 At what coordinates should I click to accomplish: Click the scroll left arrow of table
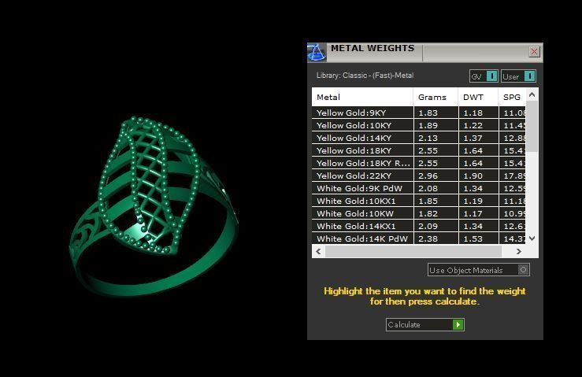click(x=318, y=251)
